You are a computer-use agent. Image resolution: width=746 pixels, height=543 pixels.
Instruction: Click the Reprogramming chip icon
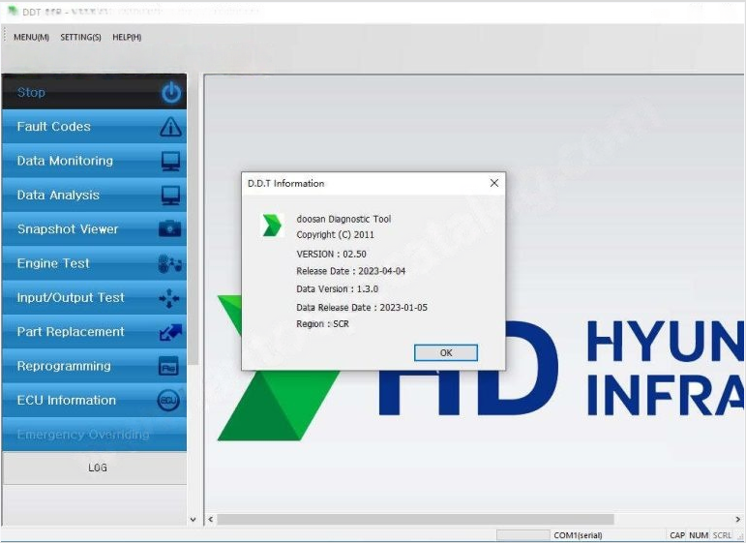click(169, 367)
